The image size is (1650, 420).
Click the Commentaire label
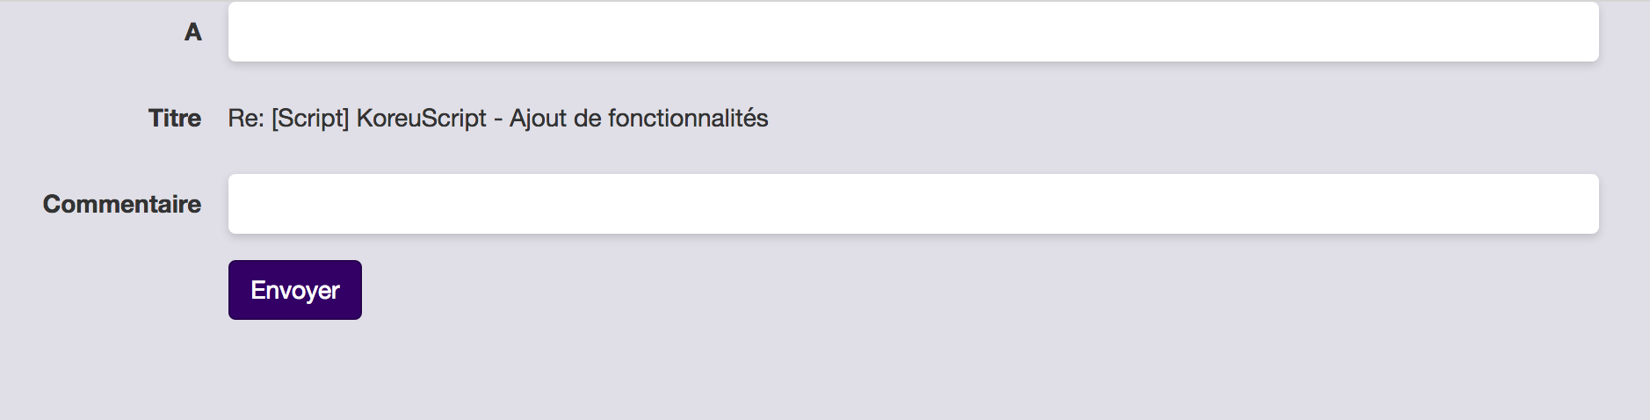[122, 204]
